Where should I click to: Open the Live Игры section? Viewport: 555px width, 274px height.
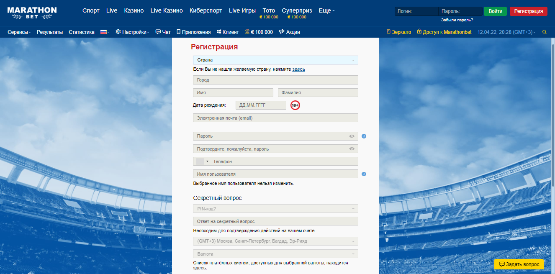(x=242, y=11)
